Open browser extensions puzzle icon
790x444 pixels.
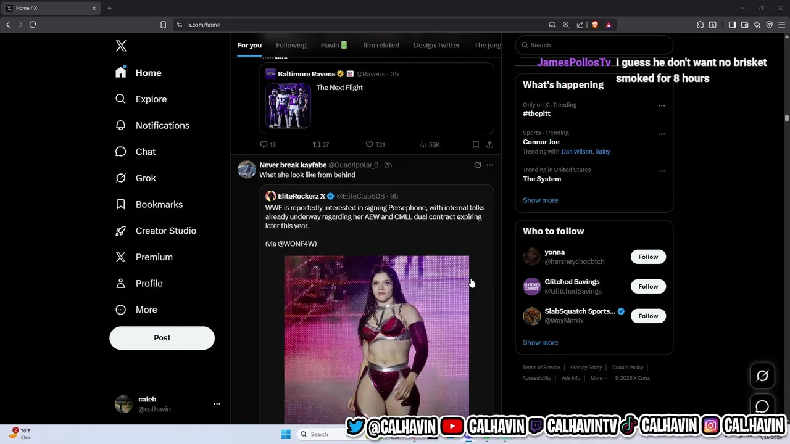click(x=700, y=25)
